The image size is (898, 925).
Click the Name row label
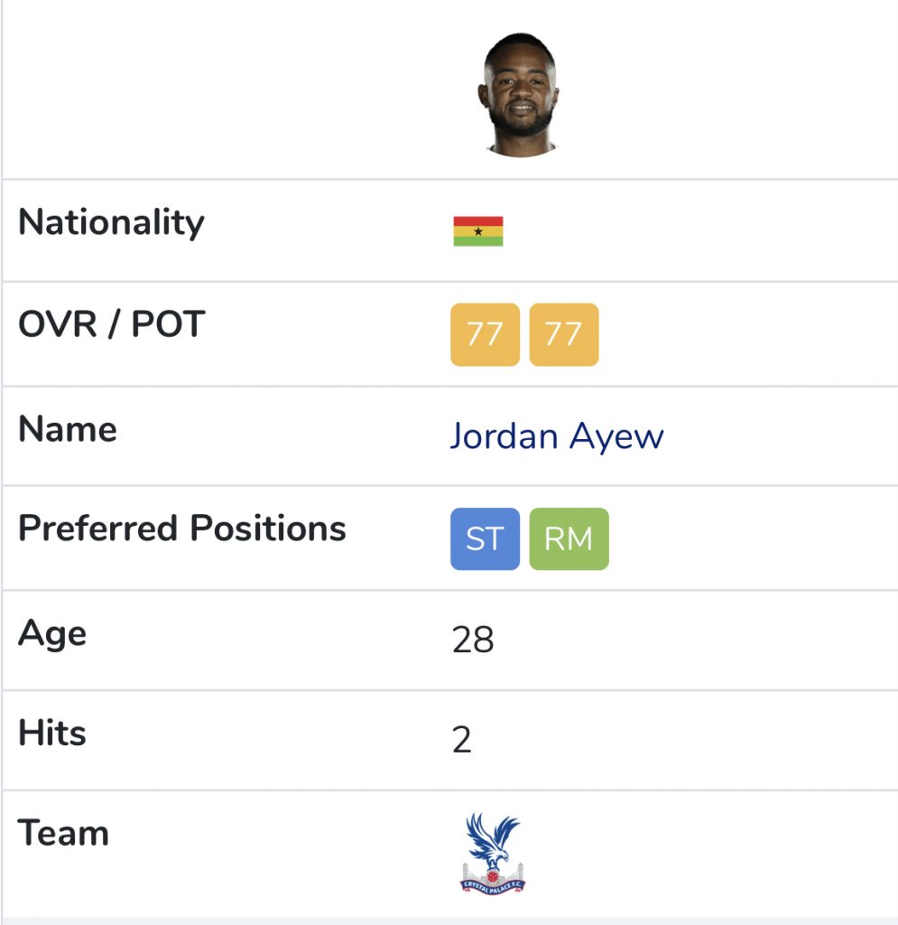(67, 429)
